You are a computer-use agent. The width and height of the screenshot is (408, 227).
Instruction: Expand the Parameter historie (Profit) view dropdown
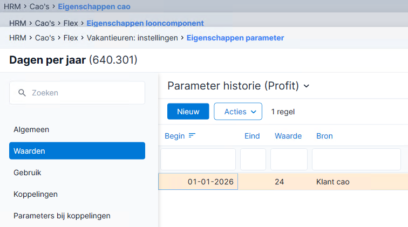click(x=307, y=86)
